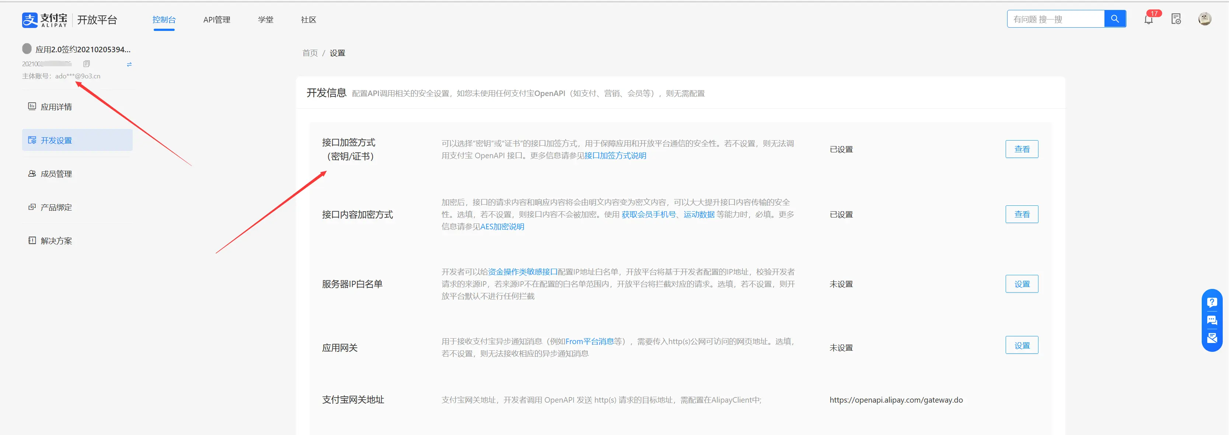Image resolution: width=1229 pixels, height=435 pixels.
Task: Click 设置 for 应用网关
Action: [1022, 346]
